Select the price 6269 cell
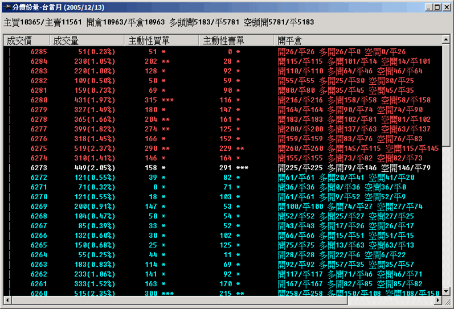Image resolution: width=454 pixels, height=309 pixels. [x=39, y=207]
